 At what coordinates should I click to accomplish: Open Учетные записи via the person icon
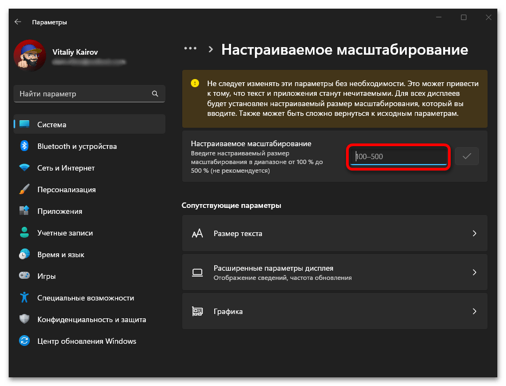tap(24, 233)
